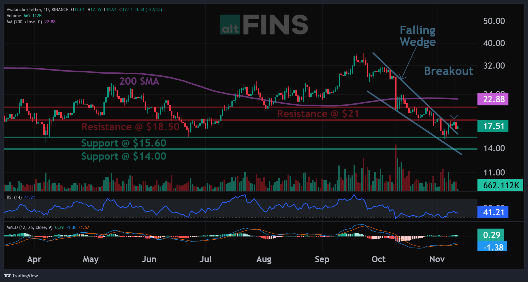Click the Falling Wedge arrow tip
Image resolution: width=528 pixels, height=282 pixels.
point(401,78)
